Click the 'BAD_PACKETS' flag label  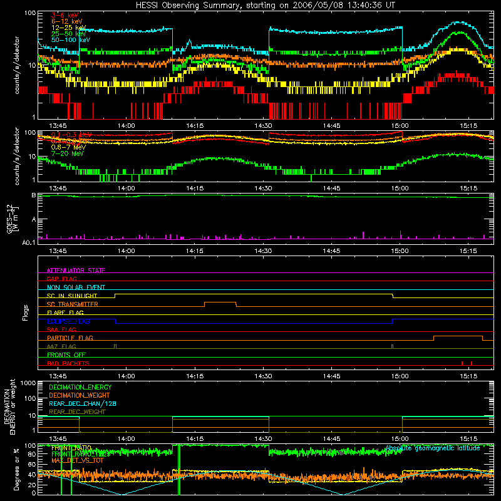click(68, 363)
